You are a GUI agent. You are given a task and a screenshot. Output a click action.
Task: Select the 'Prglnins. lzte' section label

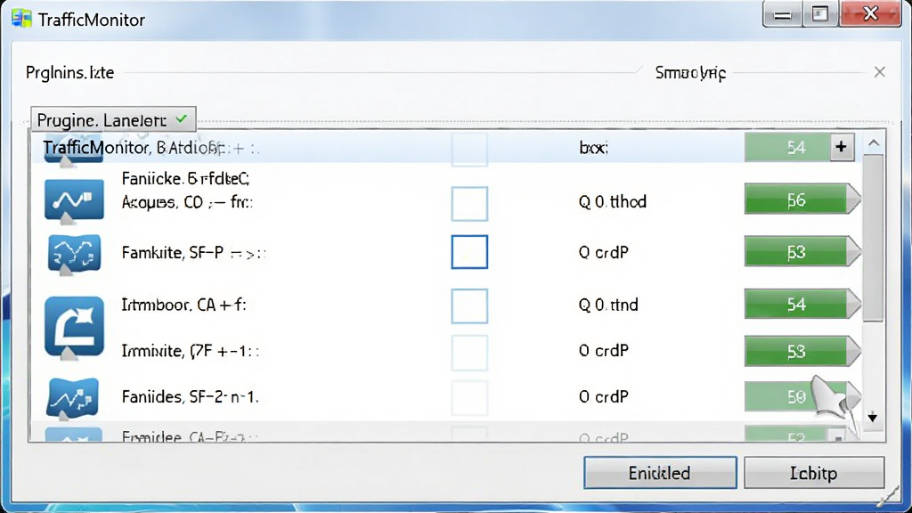[69, 73]
